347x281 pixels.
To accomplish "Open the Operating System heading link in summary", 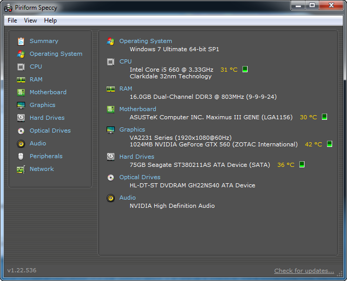I will coord(146,41).
